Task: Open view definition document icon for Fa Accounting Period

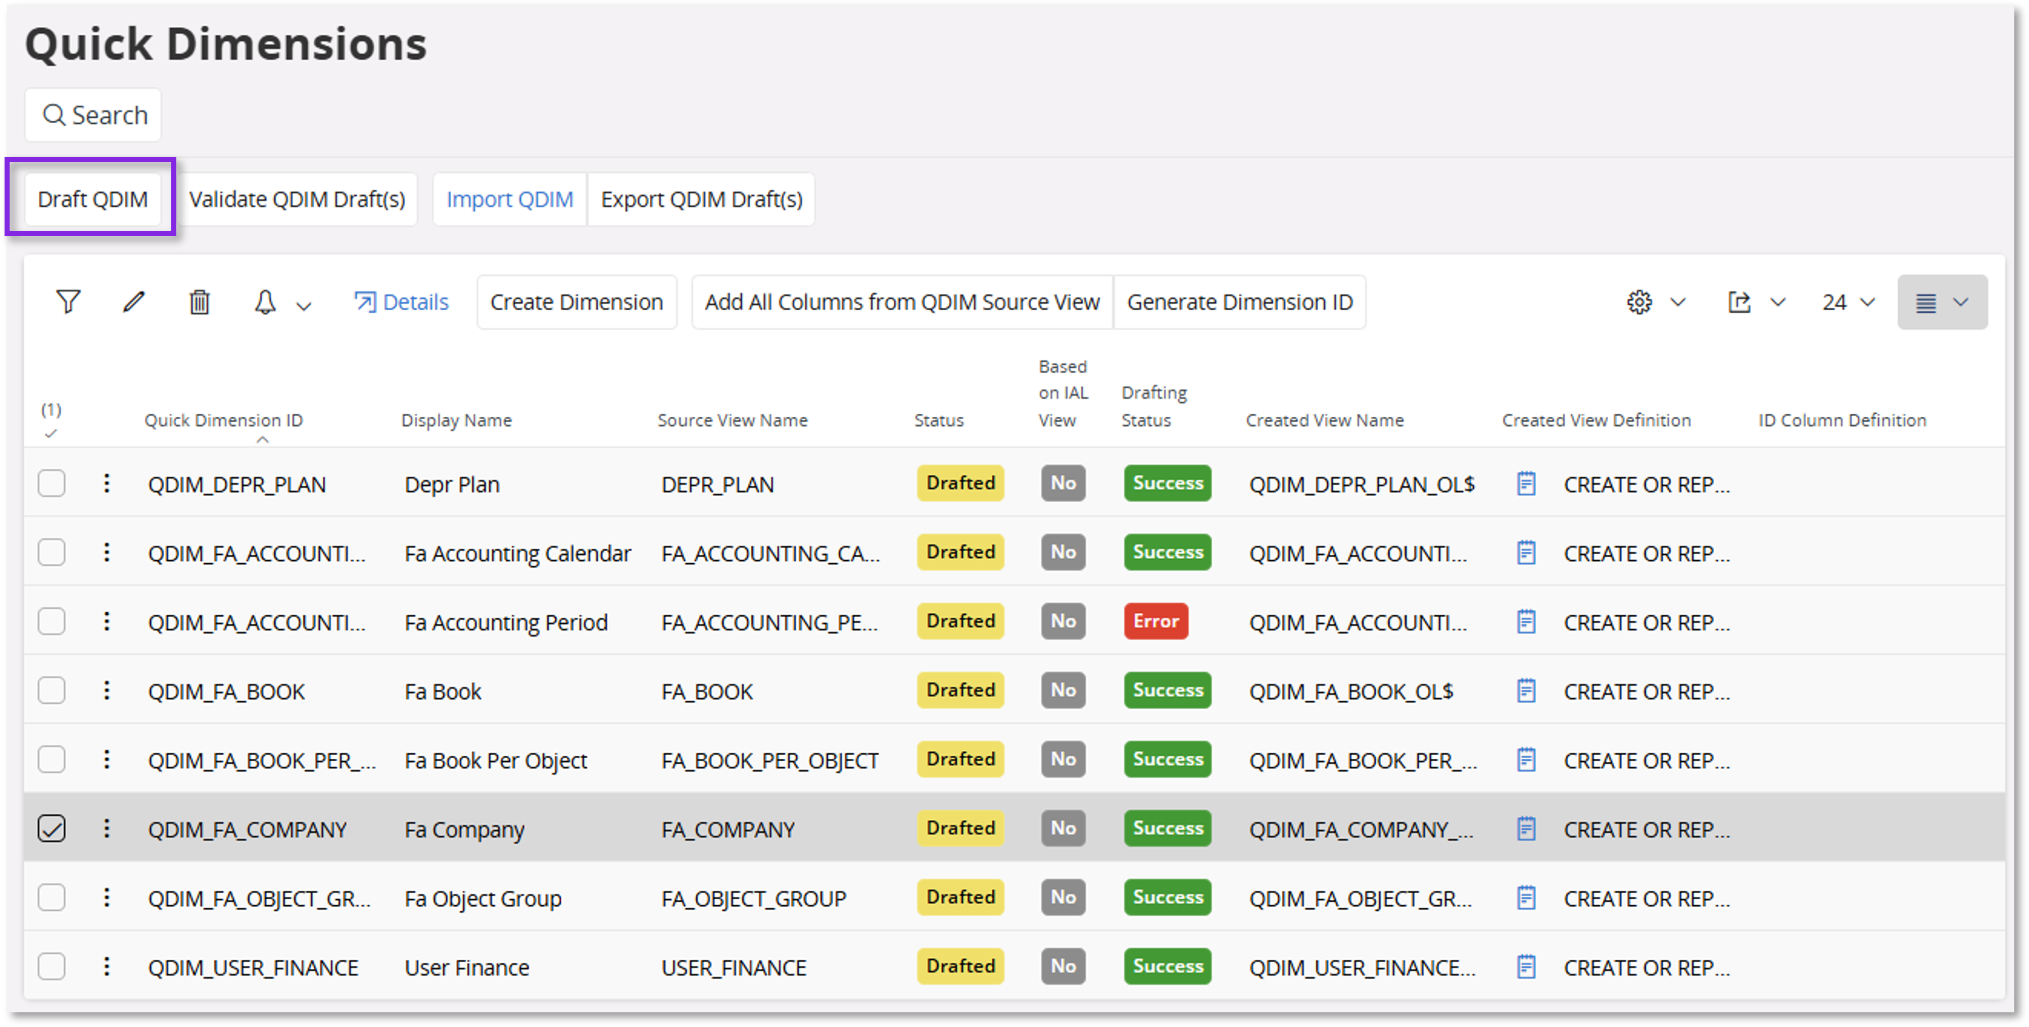Action: pyautogui.click(x=1526, y=621)
